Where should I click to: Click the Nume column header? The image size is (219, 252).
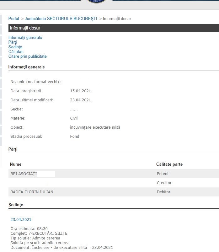click(x=16, y=164)
